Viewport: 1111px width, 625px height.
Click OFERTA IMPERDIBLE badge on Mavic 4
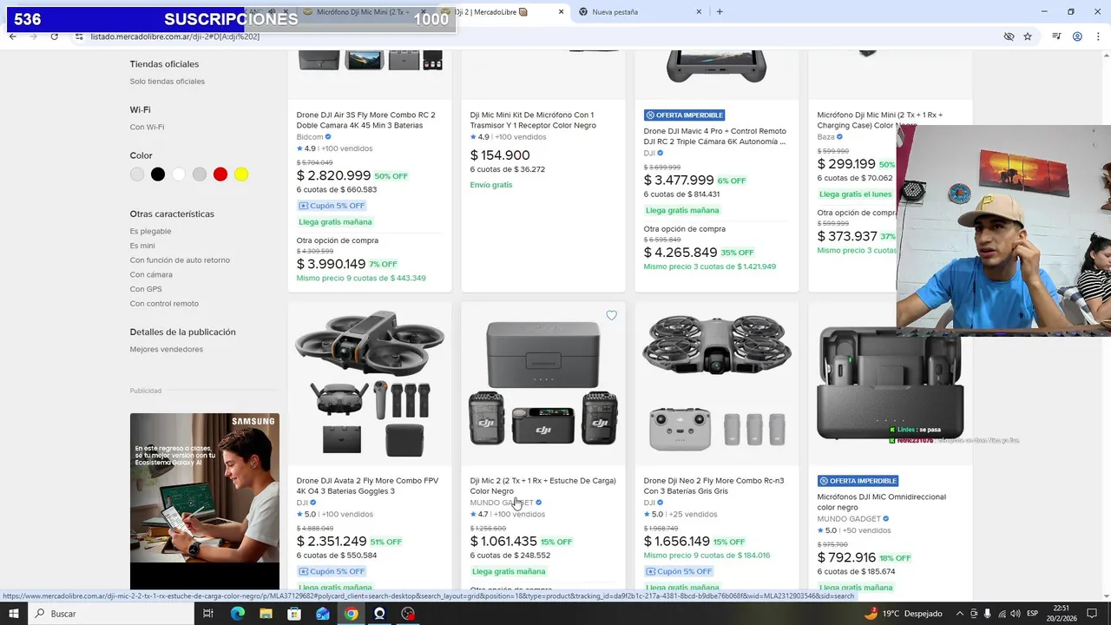coord(684,115)
